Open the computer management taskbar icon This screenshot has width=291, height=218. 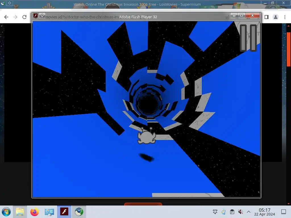tap(49, 212)
